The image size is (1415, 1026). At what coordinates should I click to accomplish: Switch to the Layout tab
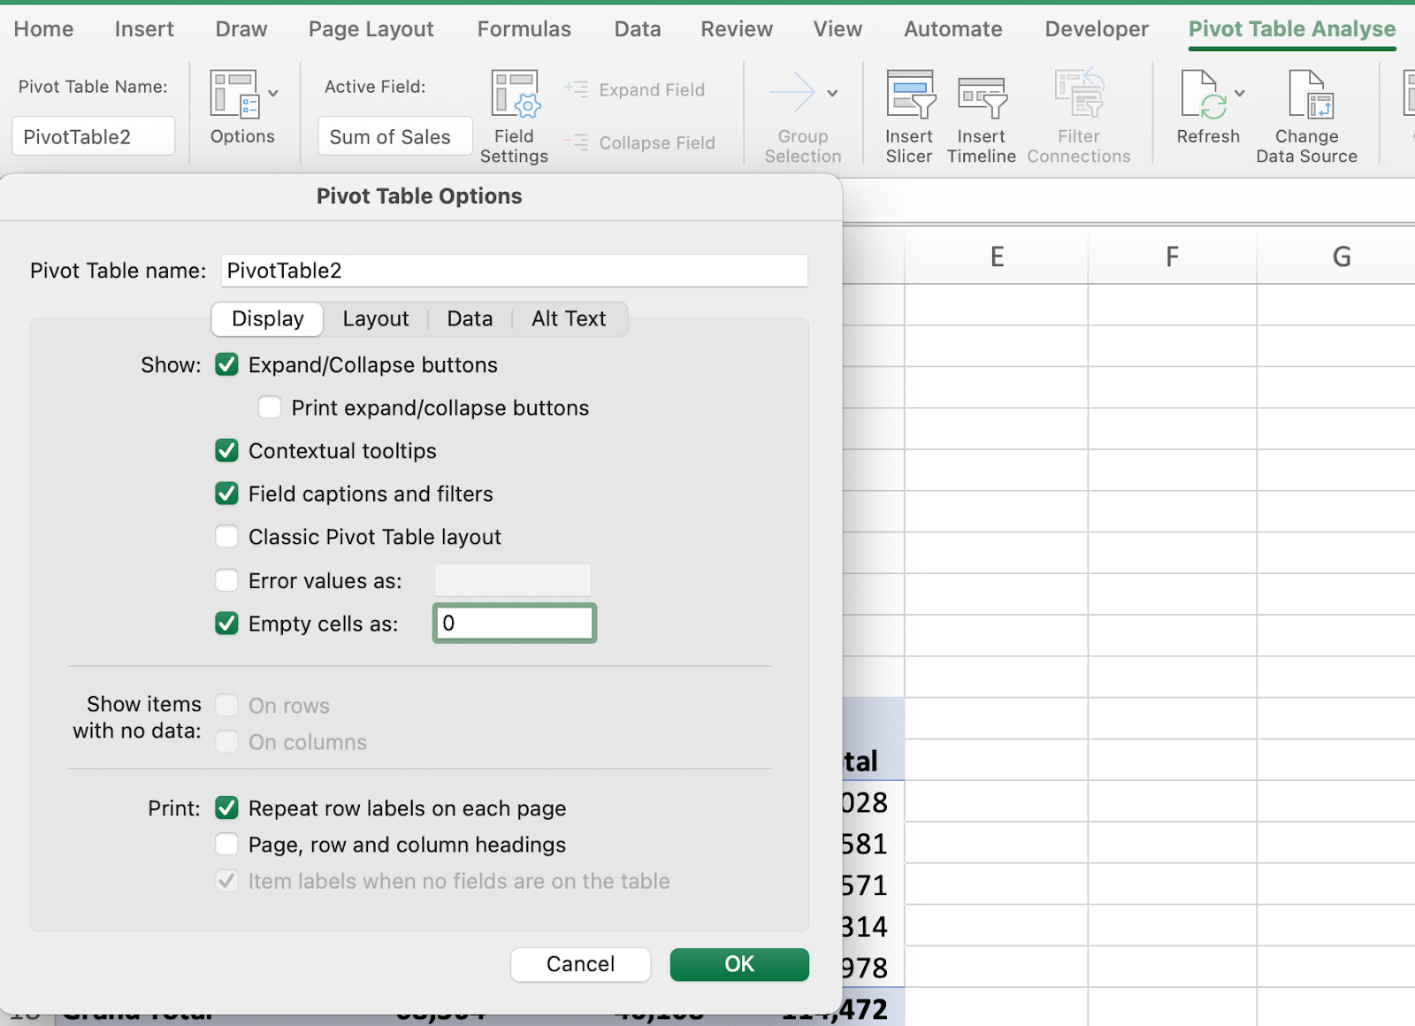tap(375, 318)
